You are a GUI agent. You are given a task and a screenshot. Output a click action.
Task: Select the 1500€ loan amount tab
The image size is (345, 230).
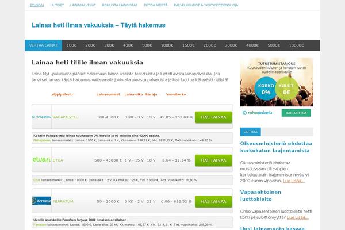(x=189, y=45)
